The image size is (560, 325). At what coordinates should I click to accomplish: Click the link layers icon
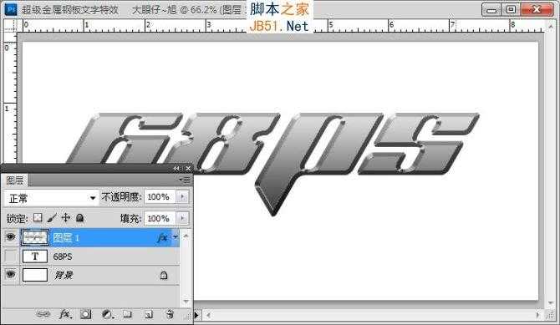click(43, 314)
